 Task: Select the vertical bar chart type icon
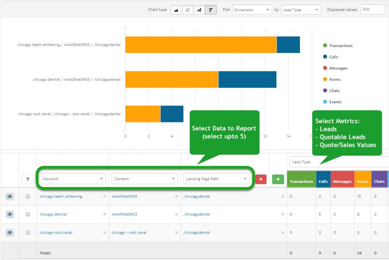(199, 10)
